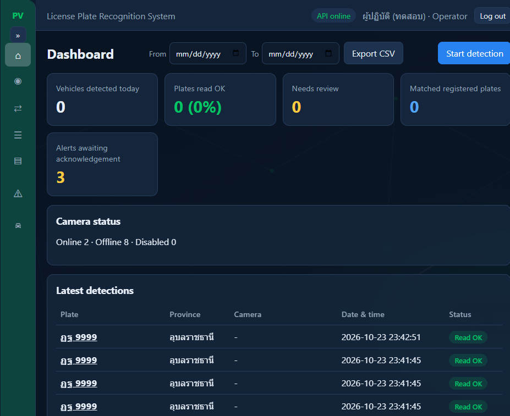Image resolution: width=510 pixels, height=416 pixels.
Task: Click the API online status badge
Action: 334,16
